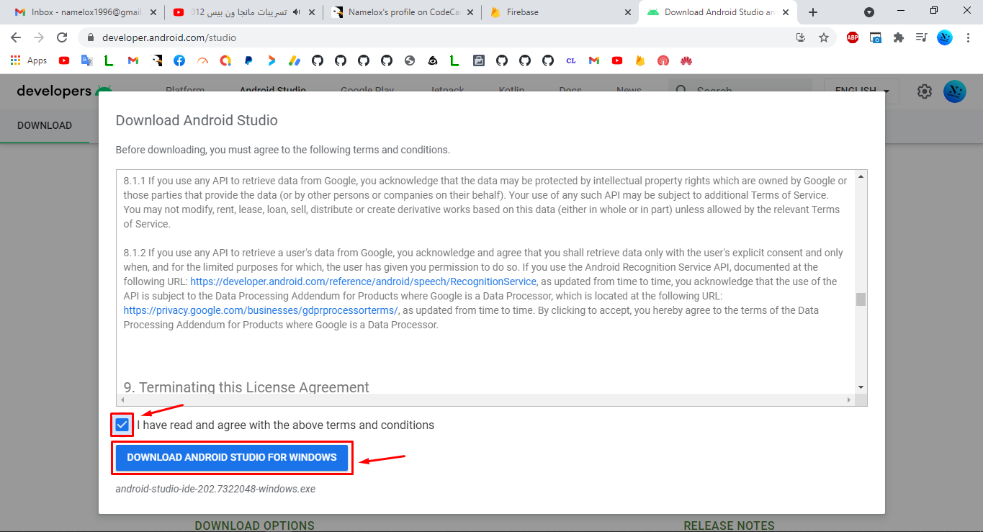Image resolution: width=983 pixels, height=532 pixels.
Task: Close the Namelox's profile tab
Action: [x=470, y=12]
